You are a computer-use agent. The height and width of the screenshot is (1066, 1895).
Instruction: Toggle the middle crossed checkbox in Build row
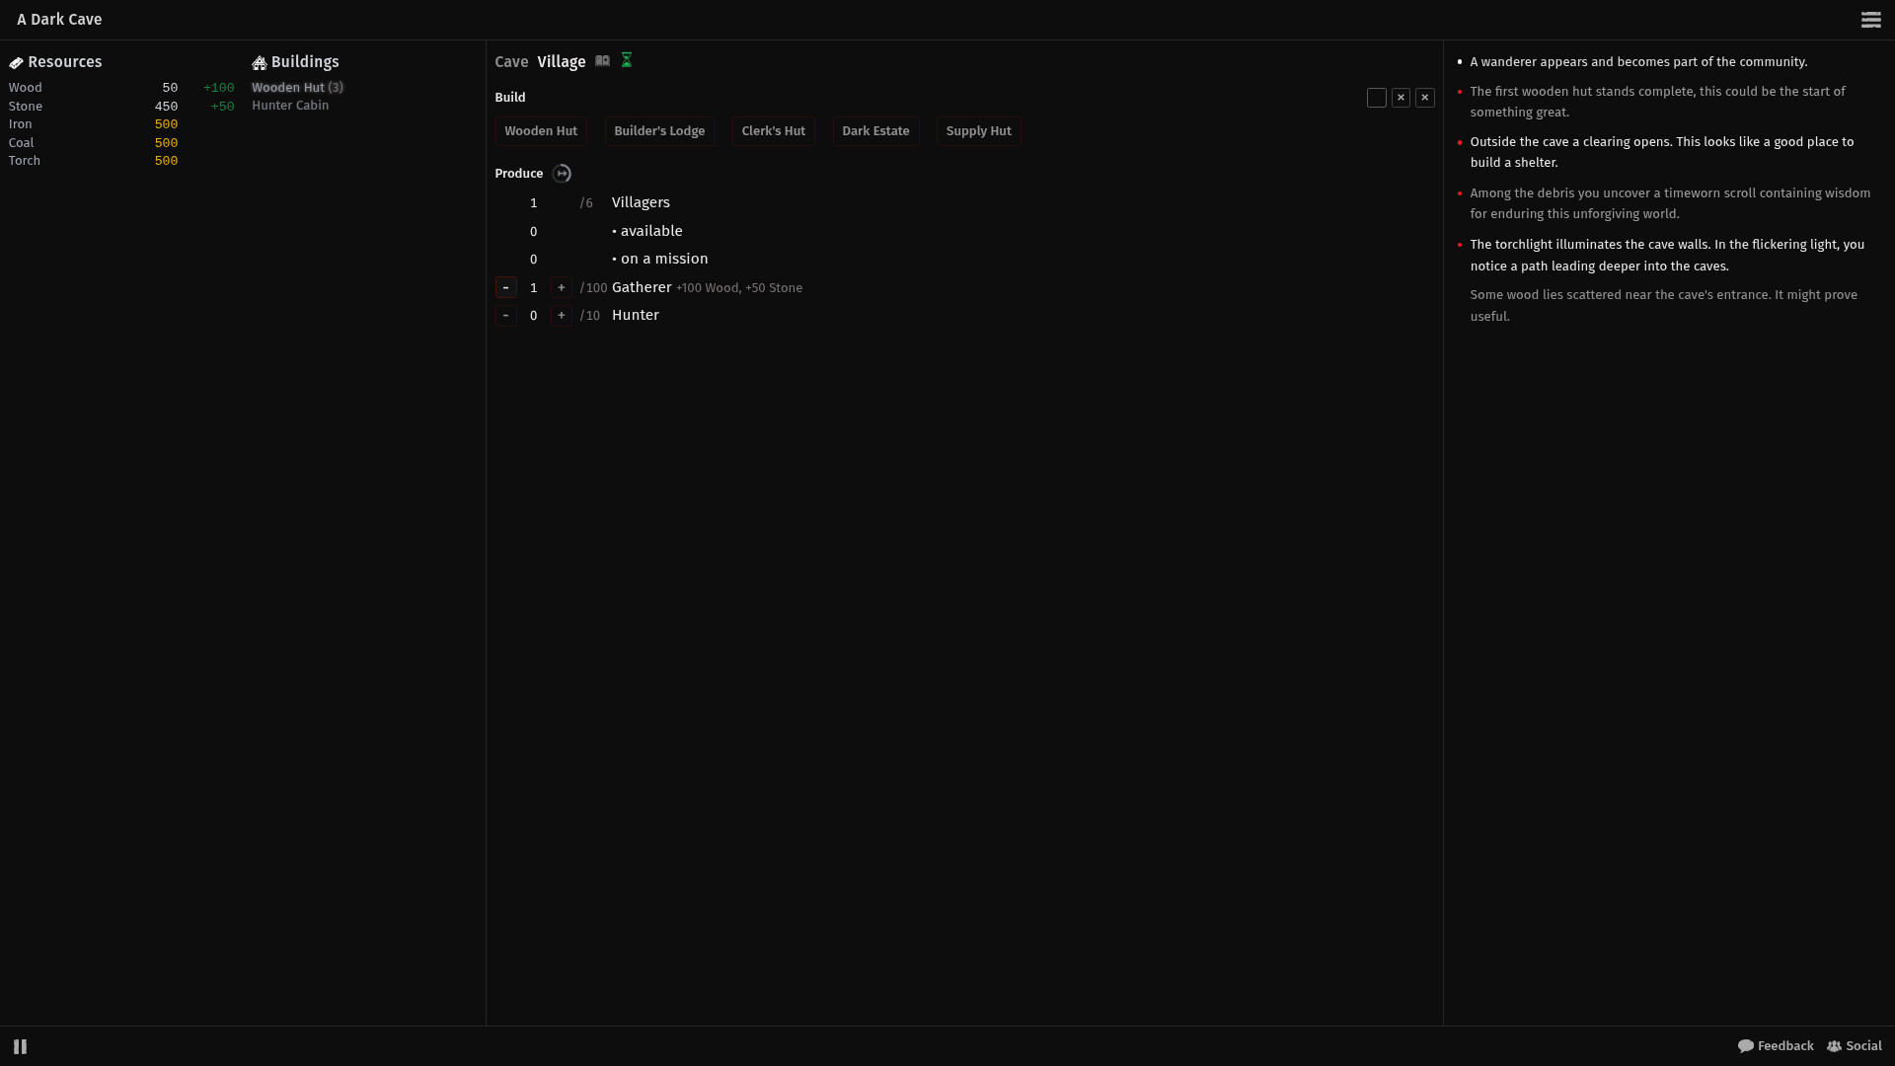click(x=1401, y=98)
